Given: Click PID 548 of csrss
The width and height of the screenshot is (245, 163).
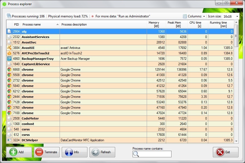Looking at the screenshot, I should click(x=16, y=129).
